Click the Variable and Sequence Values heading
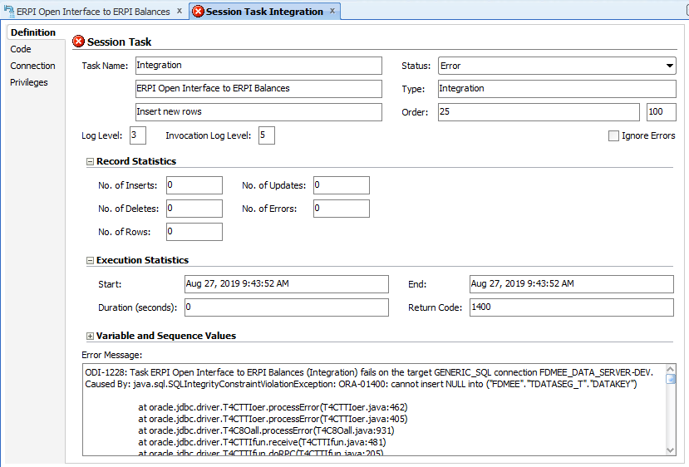 [166, 336]
